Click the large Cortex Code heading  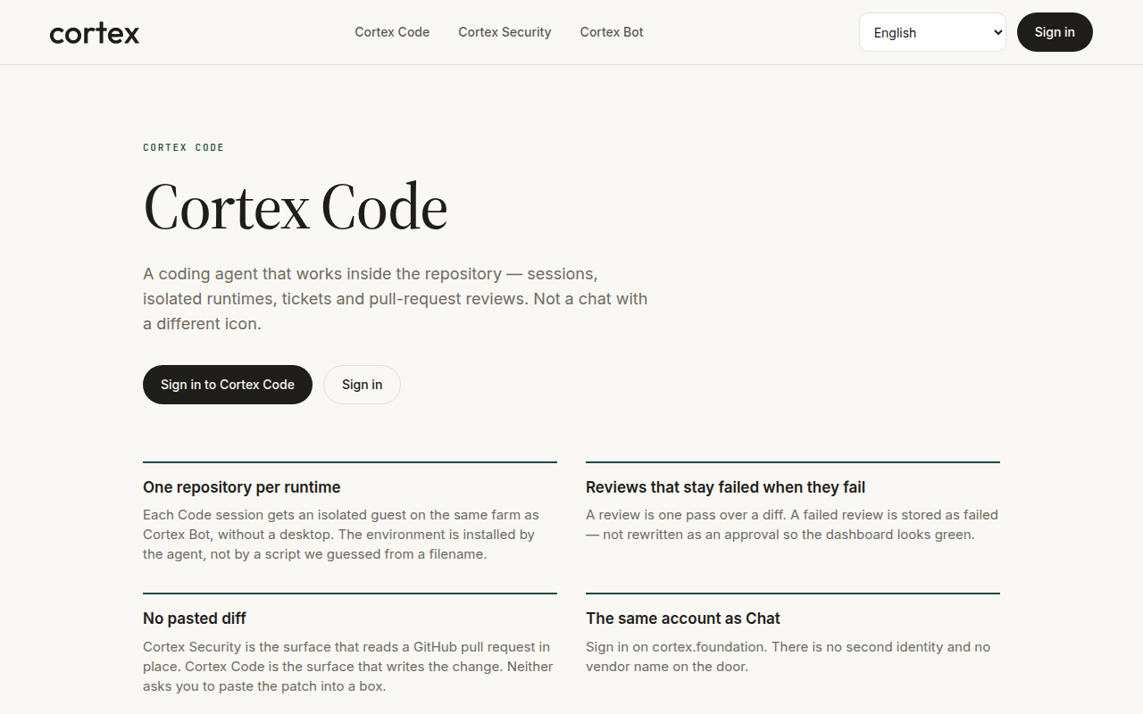click(x=296, y=207)
